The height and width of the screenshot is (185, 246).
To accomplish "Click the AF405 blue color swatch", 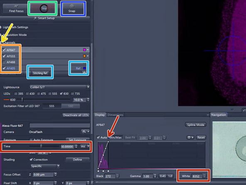I will pos(84,68).
